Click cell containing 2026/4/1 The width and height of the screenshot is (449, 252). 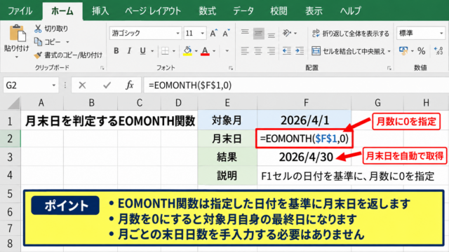point(304,120)
